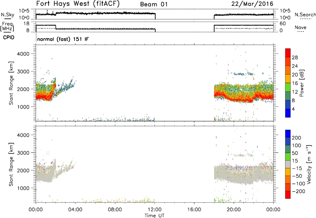Image resolution: width=316 pixels, height=218 pixels.
Task: Click the "−50" label on the velocity colorbar
Action: [297, 176]
